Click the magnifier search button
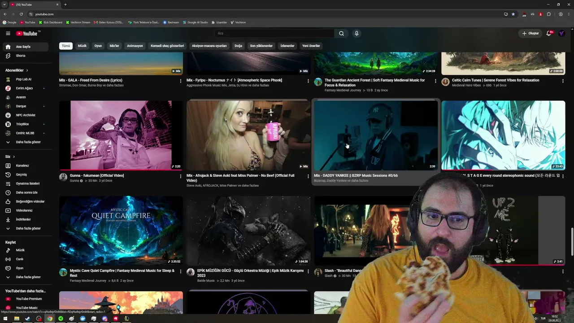 [341, 33]
